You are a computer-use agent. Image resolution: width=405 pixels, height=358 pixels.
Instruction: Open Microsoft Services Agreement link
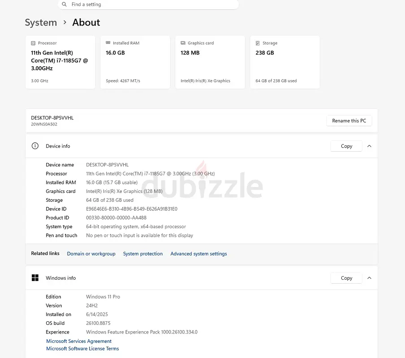point(79,341)
